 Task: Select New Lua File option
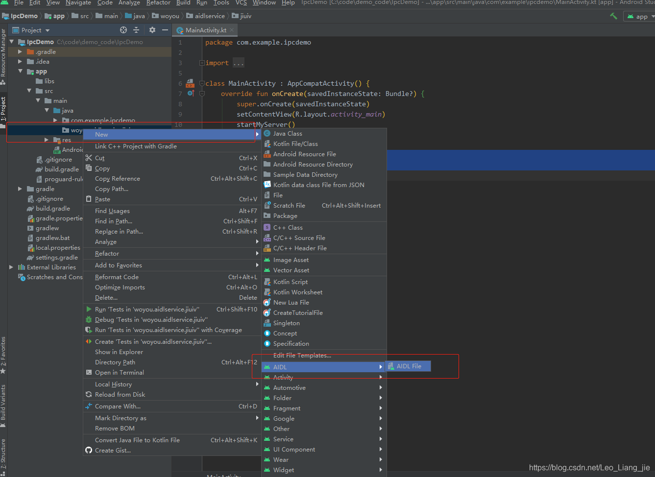(x=324, y=302)
